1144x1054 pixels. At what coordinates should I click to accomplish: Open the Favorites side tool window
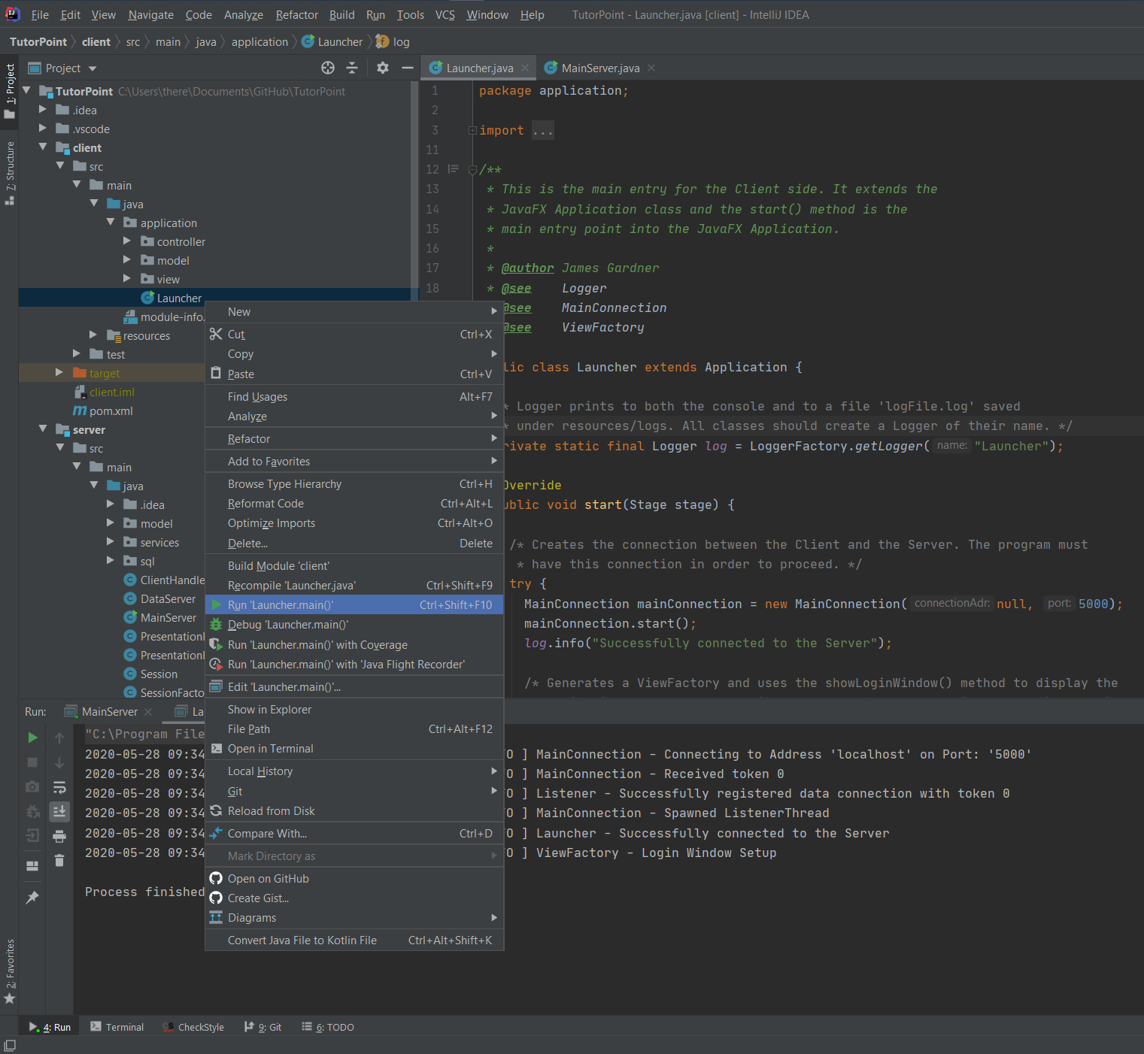point(10,971)
